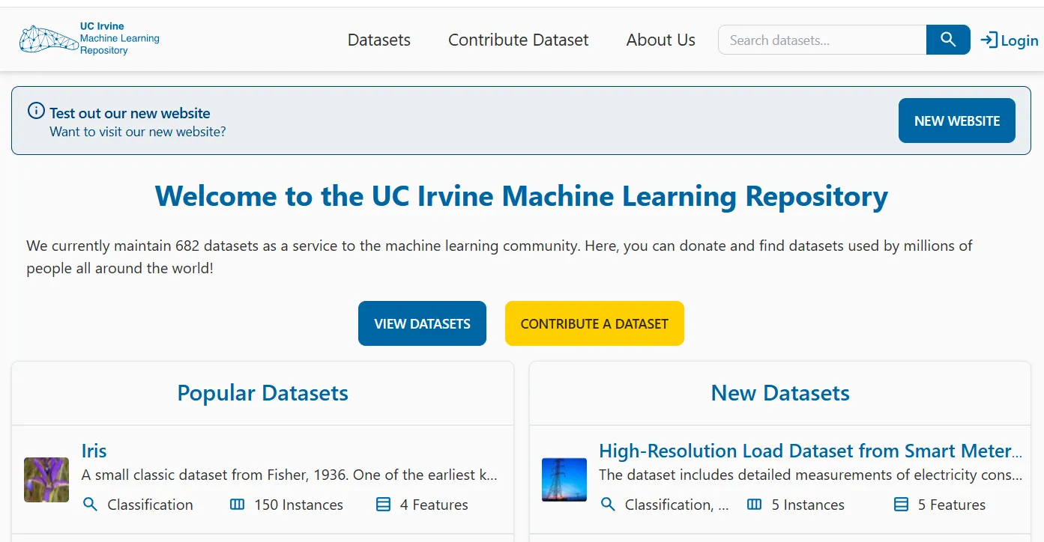Viewport: 1044px width, 542px height.
Task: Click the instances icon next to 5 Instances
Action: pos(755,505)
